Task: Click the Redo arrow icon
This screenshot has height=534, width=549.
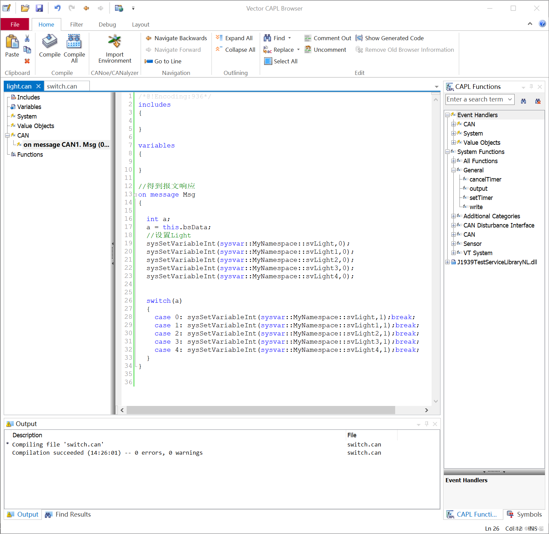Action: 71,8
